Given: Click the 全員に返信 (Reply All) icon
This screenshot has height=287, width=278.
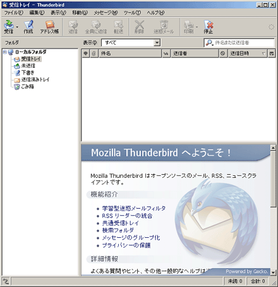Looking at the screenshot, I should tap(96, 26).
